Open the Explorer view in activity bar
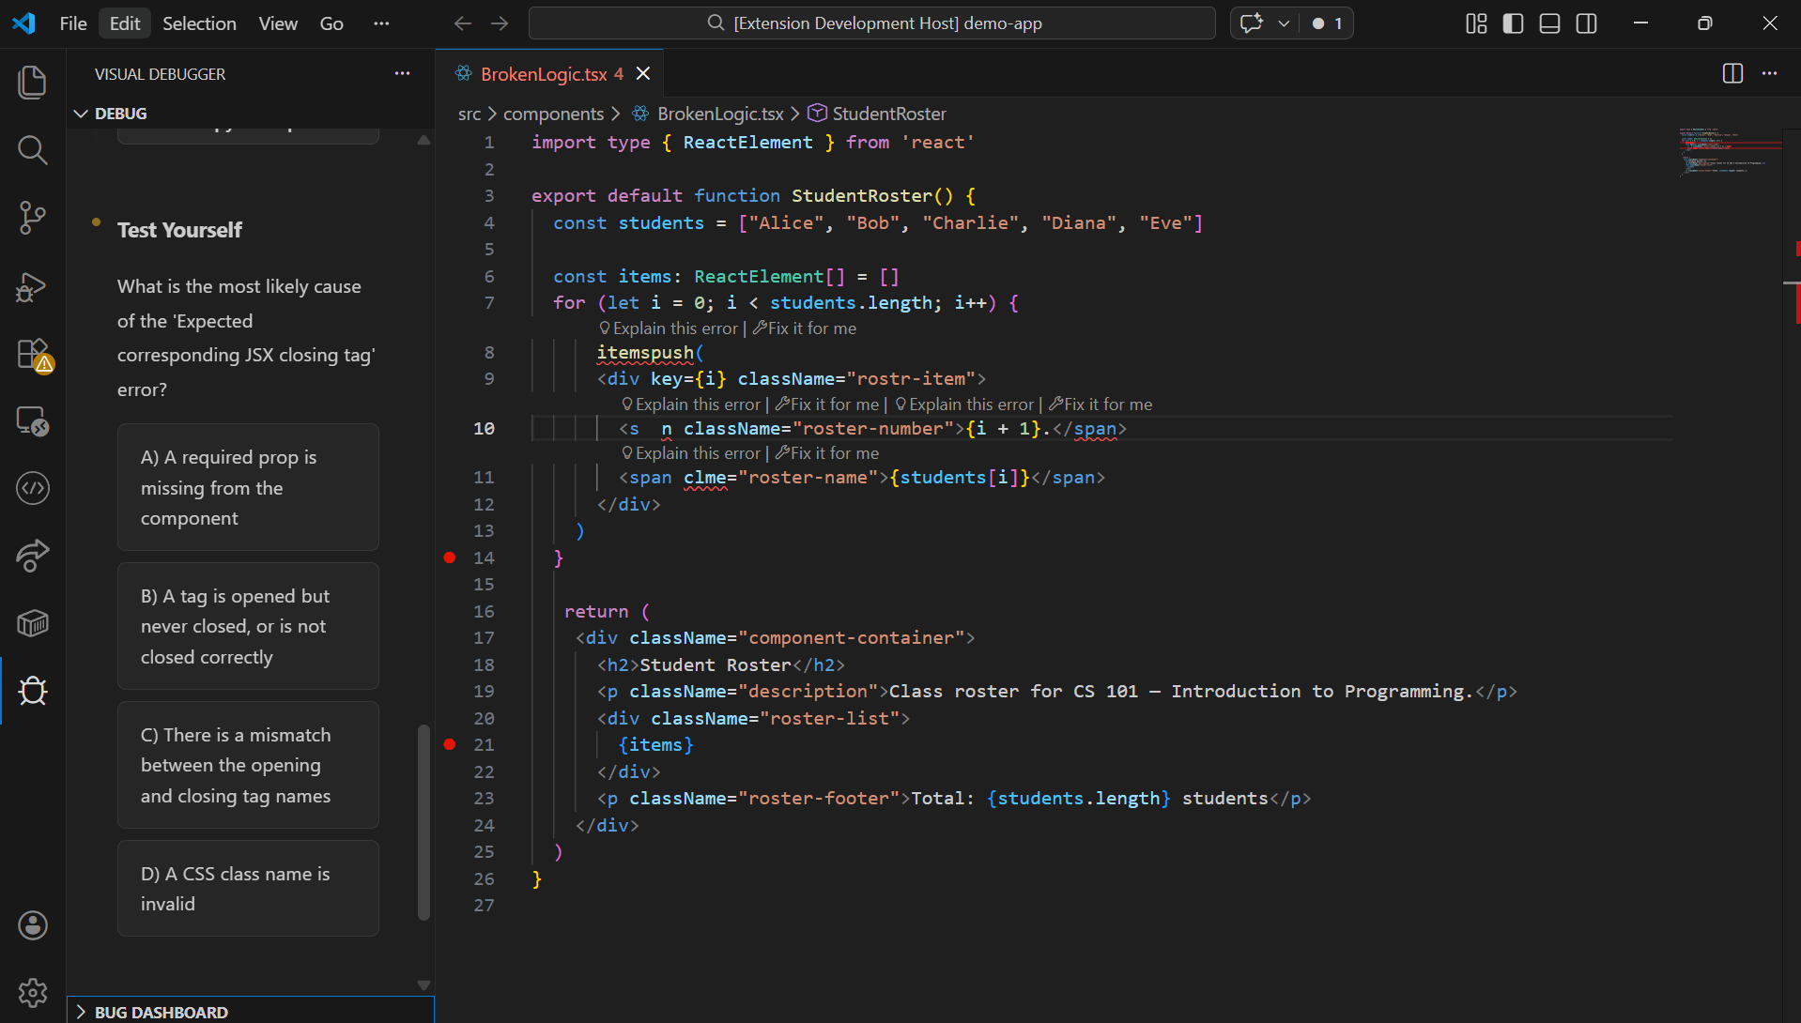The height and width of the screenshot is (1023, 1801). [x=33, y=83]
